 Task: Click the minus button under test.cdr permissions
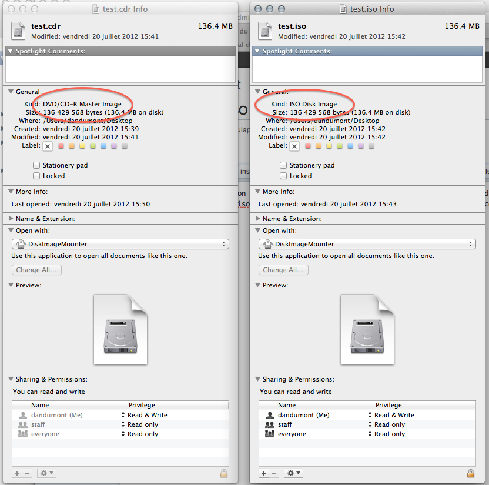click(x=27, y=473)
